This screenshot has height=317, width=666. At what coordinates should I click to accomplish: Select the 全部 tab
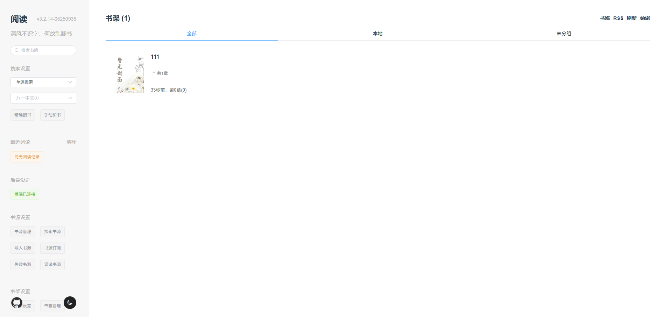(x=192, y=34)
